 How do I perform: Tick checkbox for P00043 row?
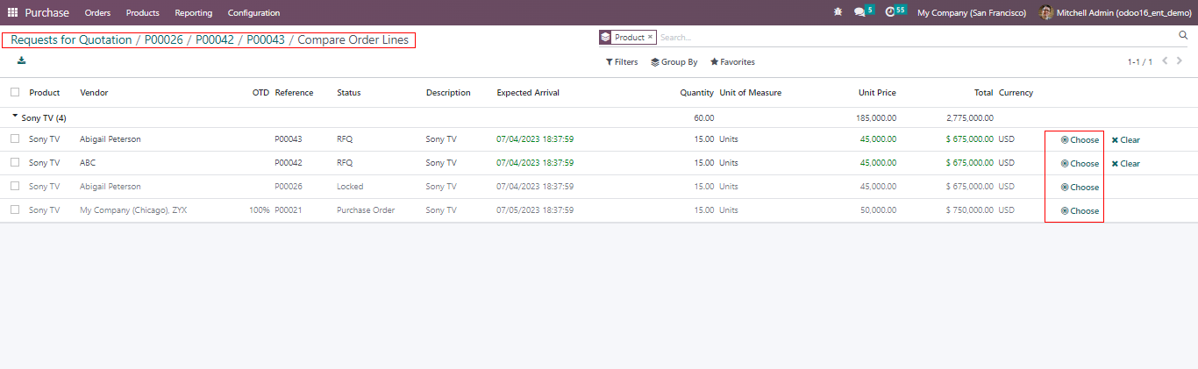click(15, 138)
